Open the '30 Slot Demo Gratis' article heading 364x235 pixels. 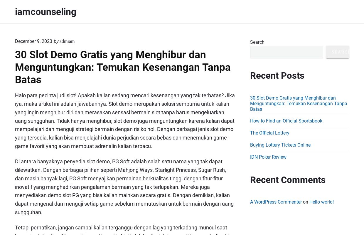coord(123,67)
